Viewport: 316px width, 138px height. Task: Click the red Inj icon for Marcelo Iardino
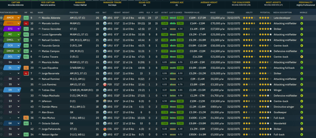(x=26, y=23)
